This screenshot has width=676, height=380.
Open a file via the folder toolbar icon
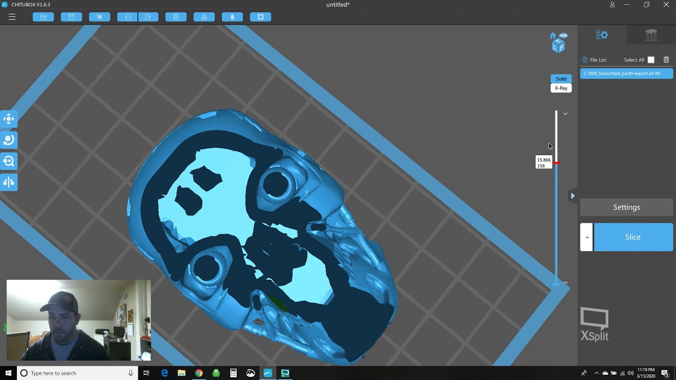(x=43, y=17)
